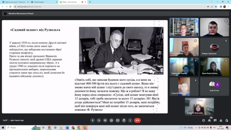Click the red leave call button

138,120
